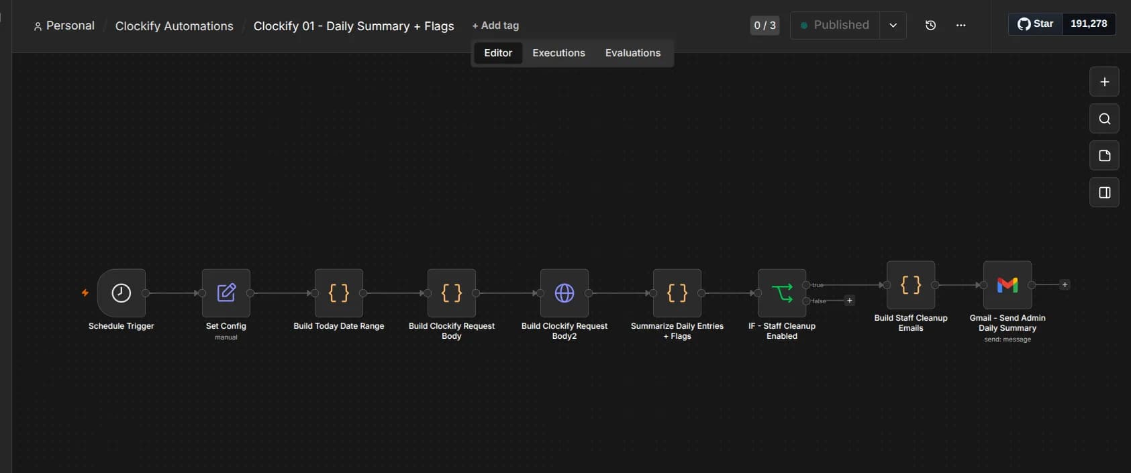This screenshot has width=1131, height=473.
Task: Open the canvas search button
Action: coord(1104,119)
